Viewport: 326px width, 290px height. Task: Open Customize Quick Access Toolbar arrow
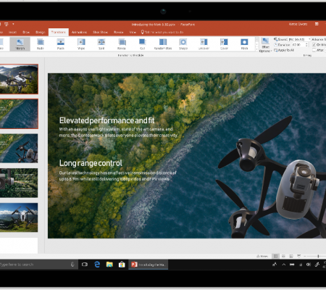13,24
